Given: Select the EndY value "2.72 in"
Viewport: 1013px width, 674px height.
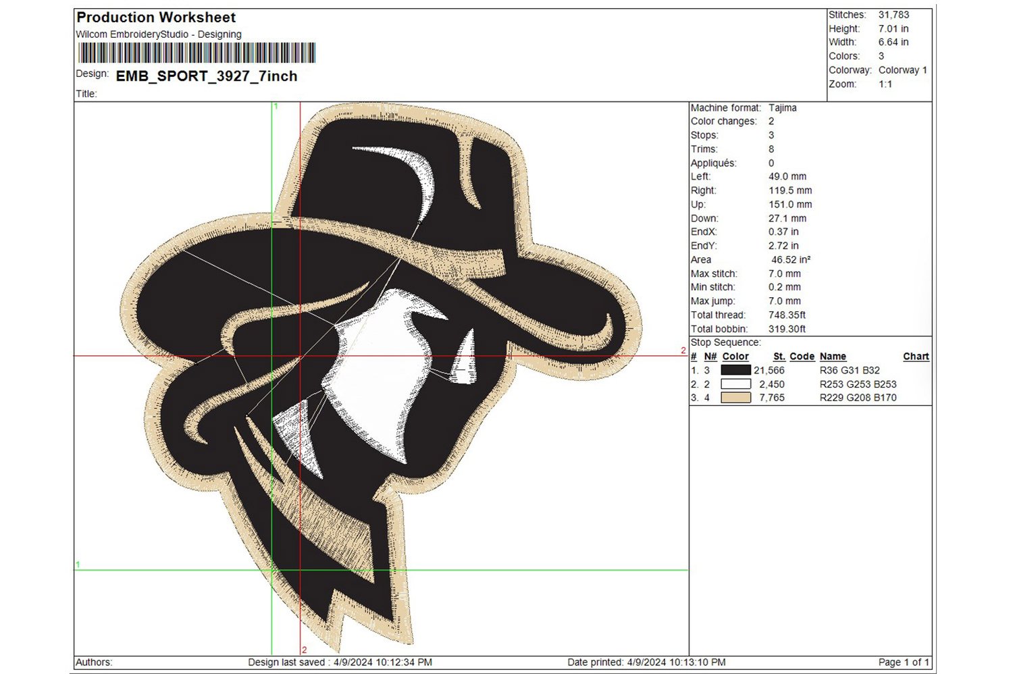Looking at the screenshot, I should point(783,246).
